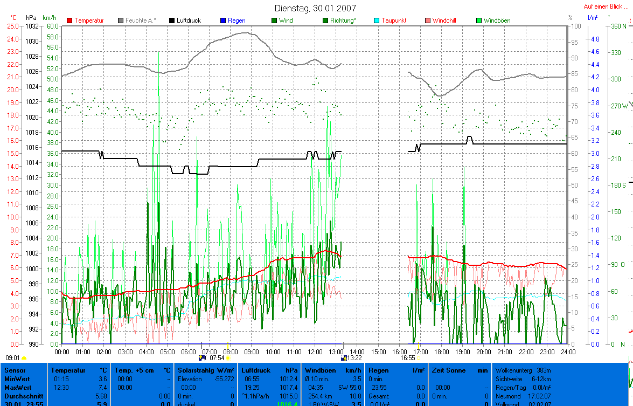The height and width of the screenshot is (406, 633).
Task: Select the Temperatur °C header in data table
Action: pyautogui.click(x=78, y=370)
